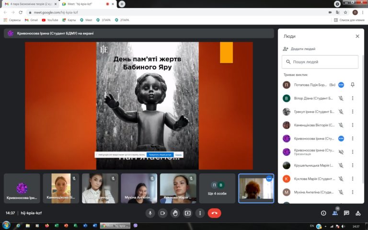
Task: Close the Люди panel
Action: pyautogui.click(x=357, y=36)
